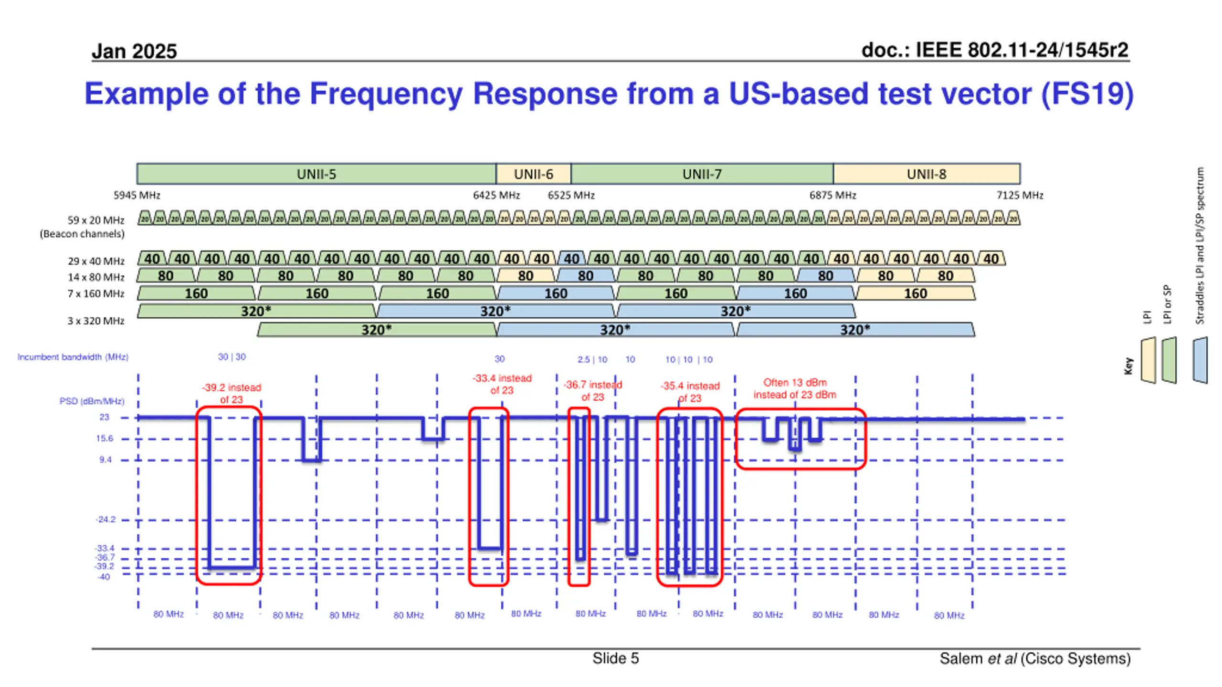
Task: Click the "-40" y-axis tick value
Action: 104,577
